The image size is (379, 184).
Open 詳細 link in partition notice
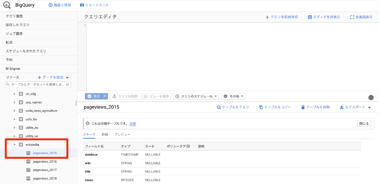coord(133,124)
